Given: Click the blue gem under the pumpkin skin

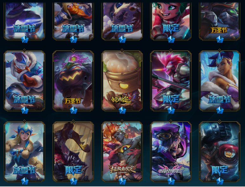Looking at the screenshot, I should (73, 110).
